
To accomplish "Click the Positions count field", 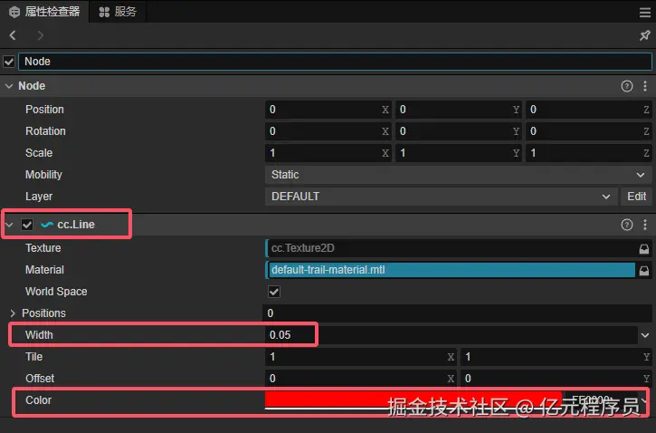I will tap(457, 313).
